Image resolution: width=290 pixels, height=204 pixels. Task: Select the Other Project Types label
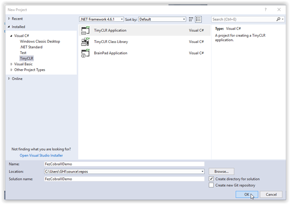[x=29, y=70]
